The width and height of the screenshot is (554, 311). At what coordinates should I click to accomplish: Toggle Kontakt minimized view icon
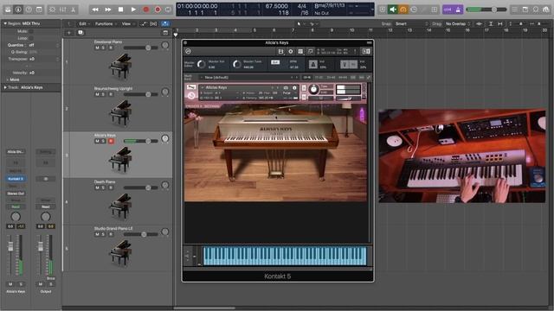pyautogui.click(x=310, y=52)
